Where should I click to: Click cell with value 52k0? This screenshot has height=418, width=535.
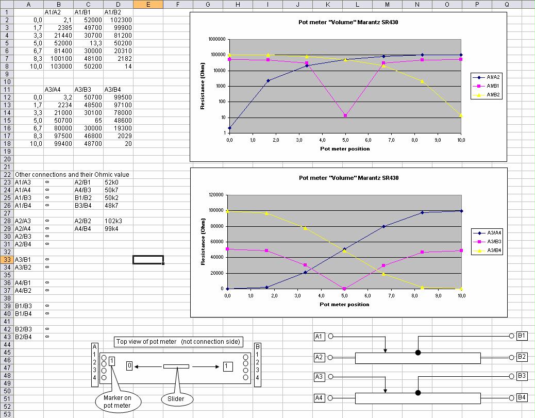(118, 182)
